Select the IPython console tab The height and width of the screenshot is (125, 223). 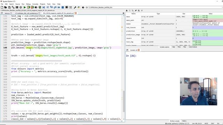point(175,121)
